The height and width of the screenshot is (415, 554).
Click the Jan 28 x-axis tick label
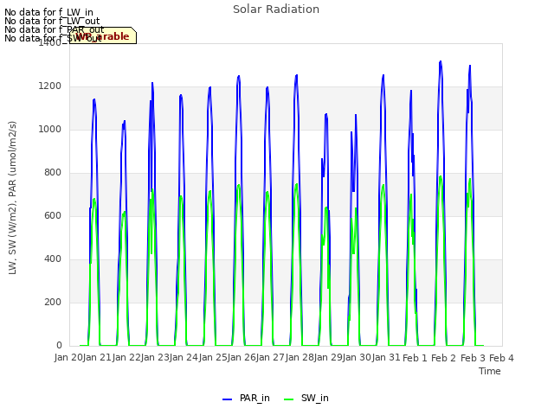point(300,358)
